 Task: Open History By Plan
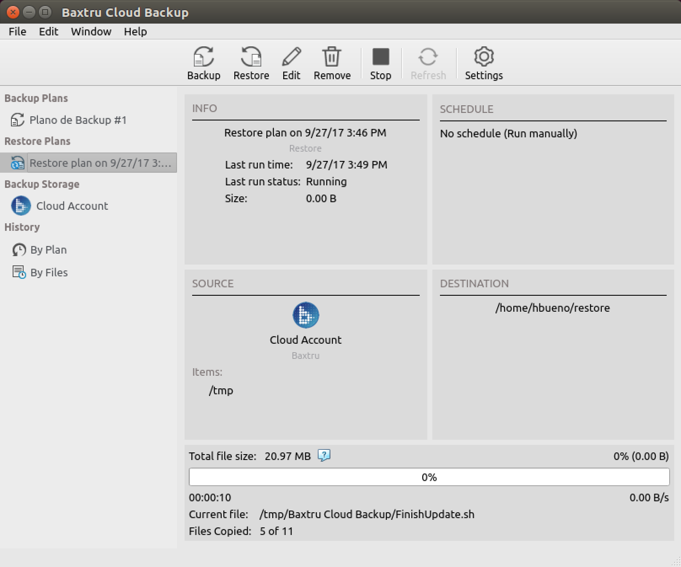coord(48,250)
